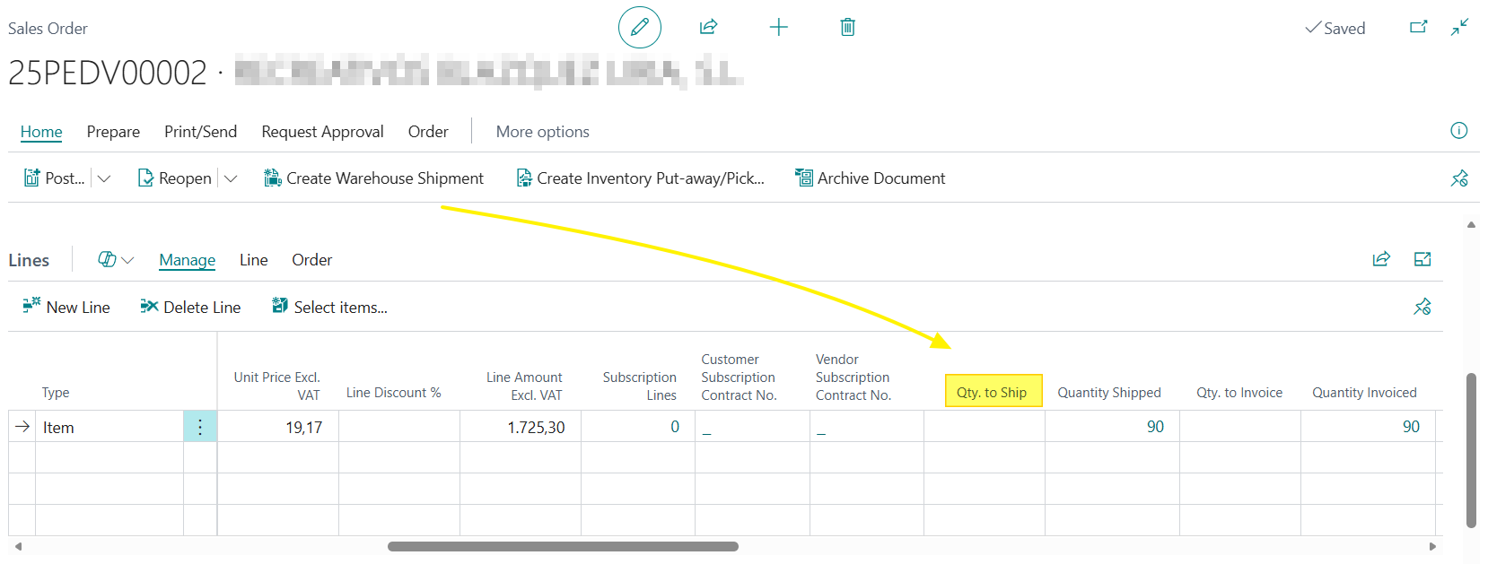This screenshot has width=1488, height=564.
Task: Click Line Discount % cell in Item row
Action: click(x=399, y=427)
